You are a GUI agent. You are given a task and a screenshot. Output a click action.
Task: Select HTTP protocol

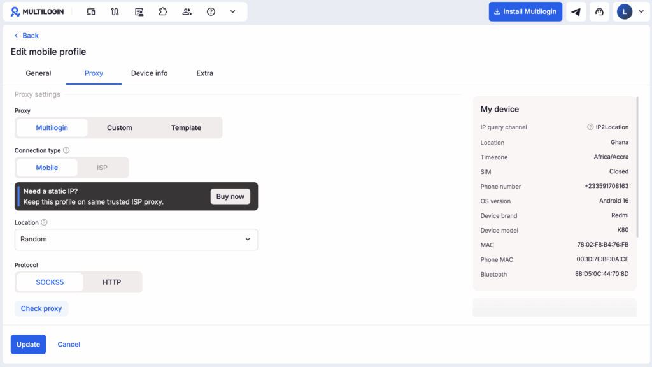pos(112,282)
